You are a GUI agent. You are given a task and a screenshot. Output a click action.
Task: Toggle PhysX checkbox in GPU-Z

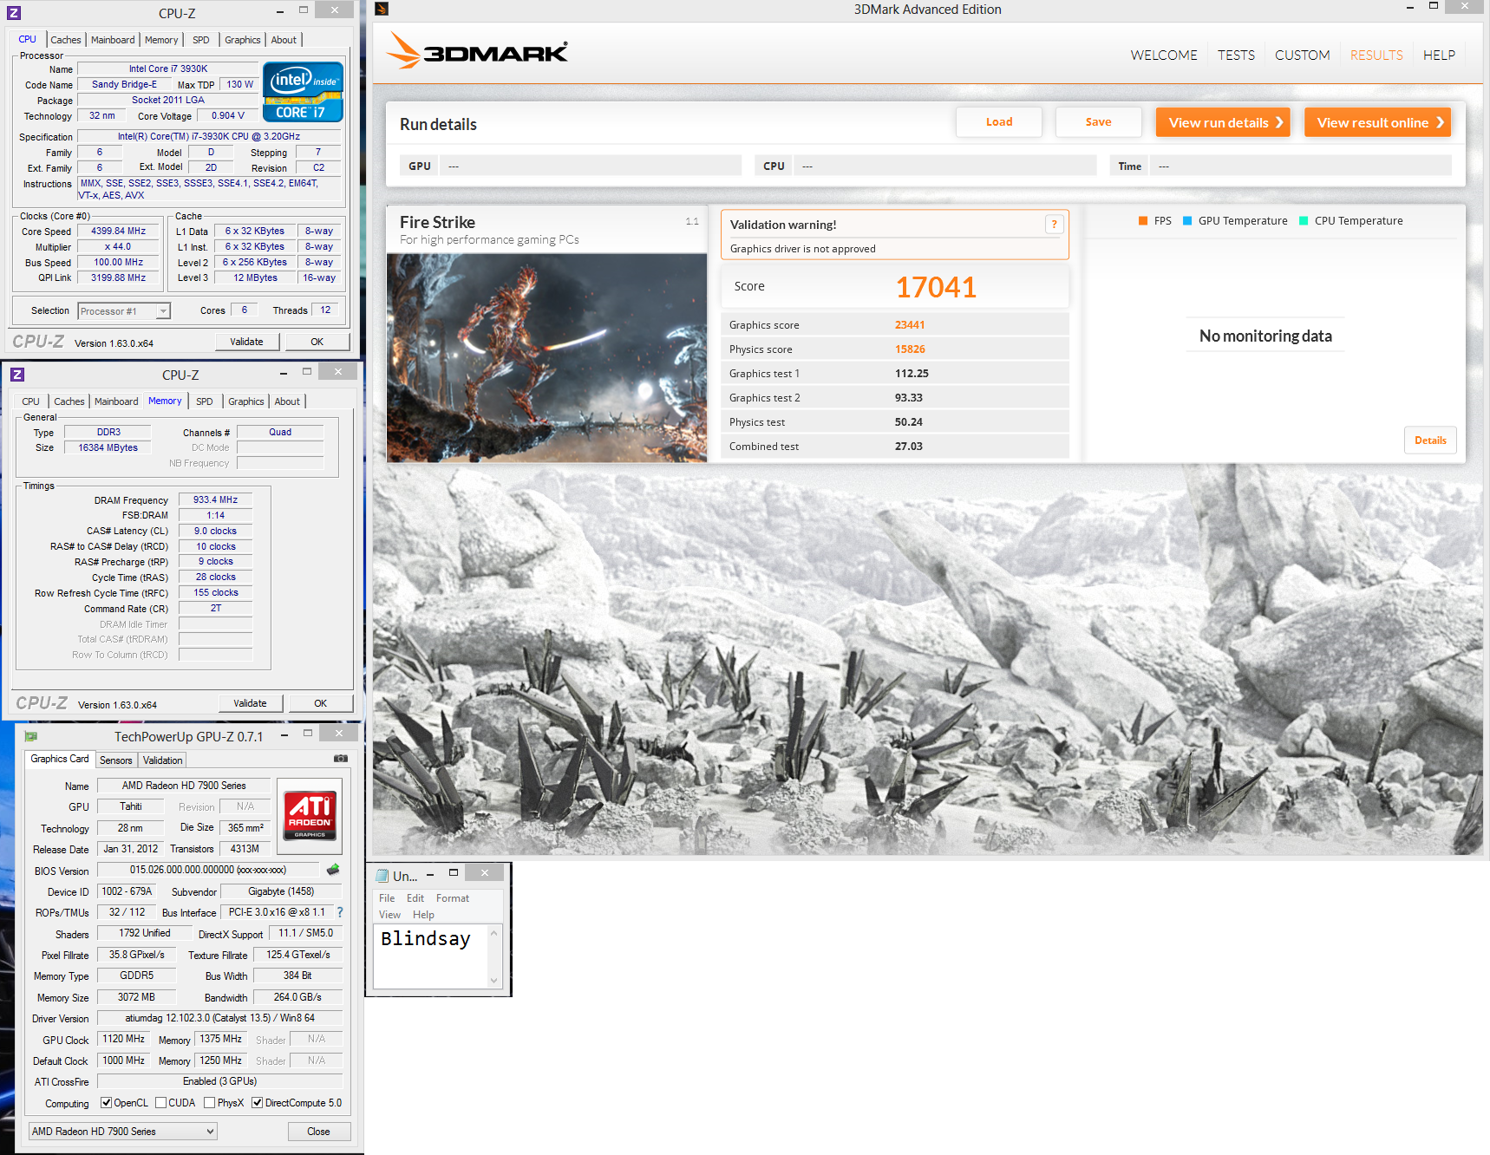tap(209, 1103)
